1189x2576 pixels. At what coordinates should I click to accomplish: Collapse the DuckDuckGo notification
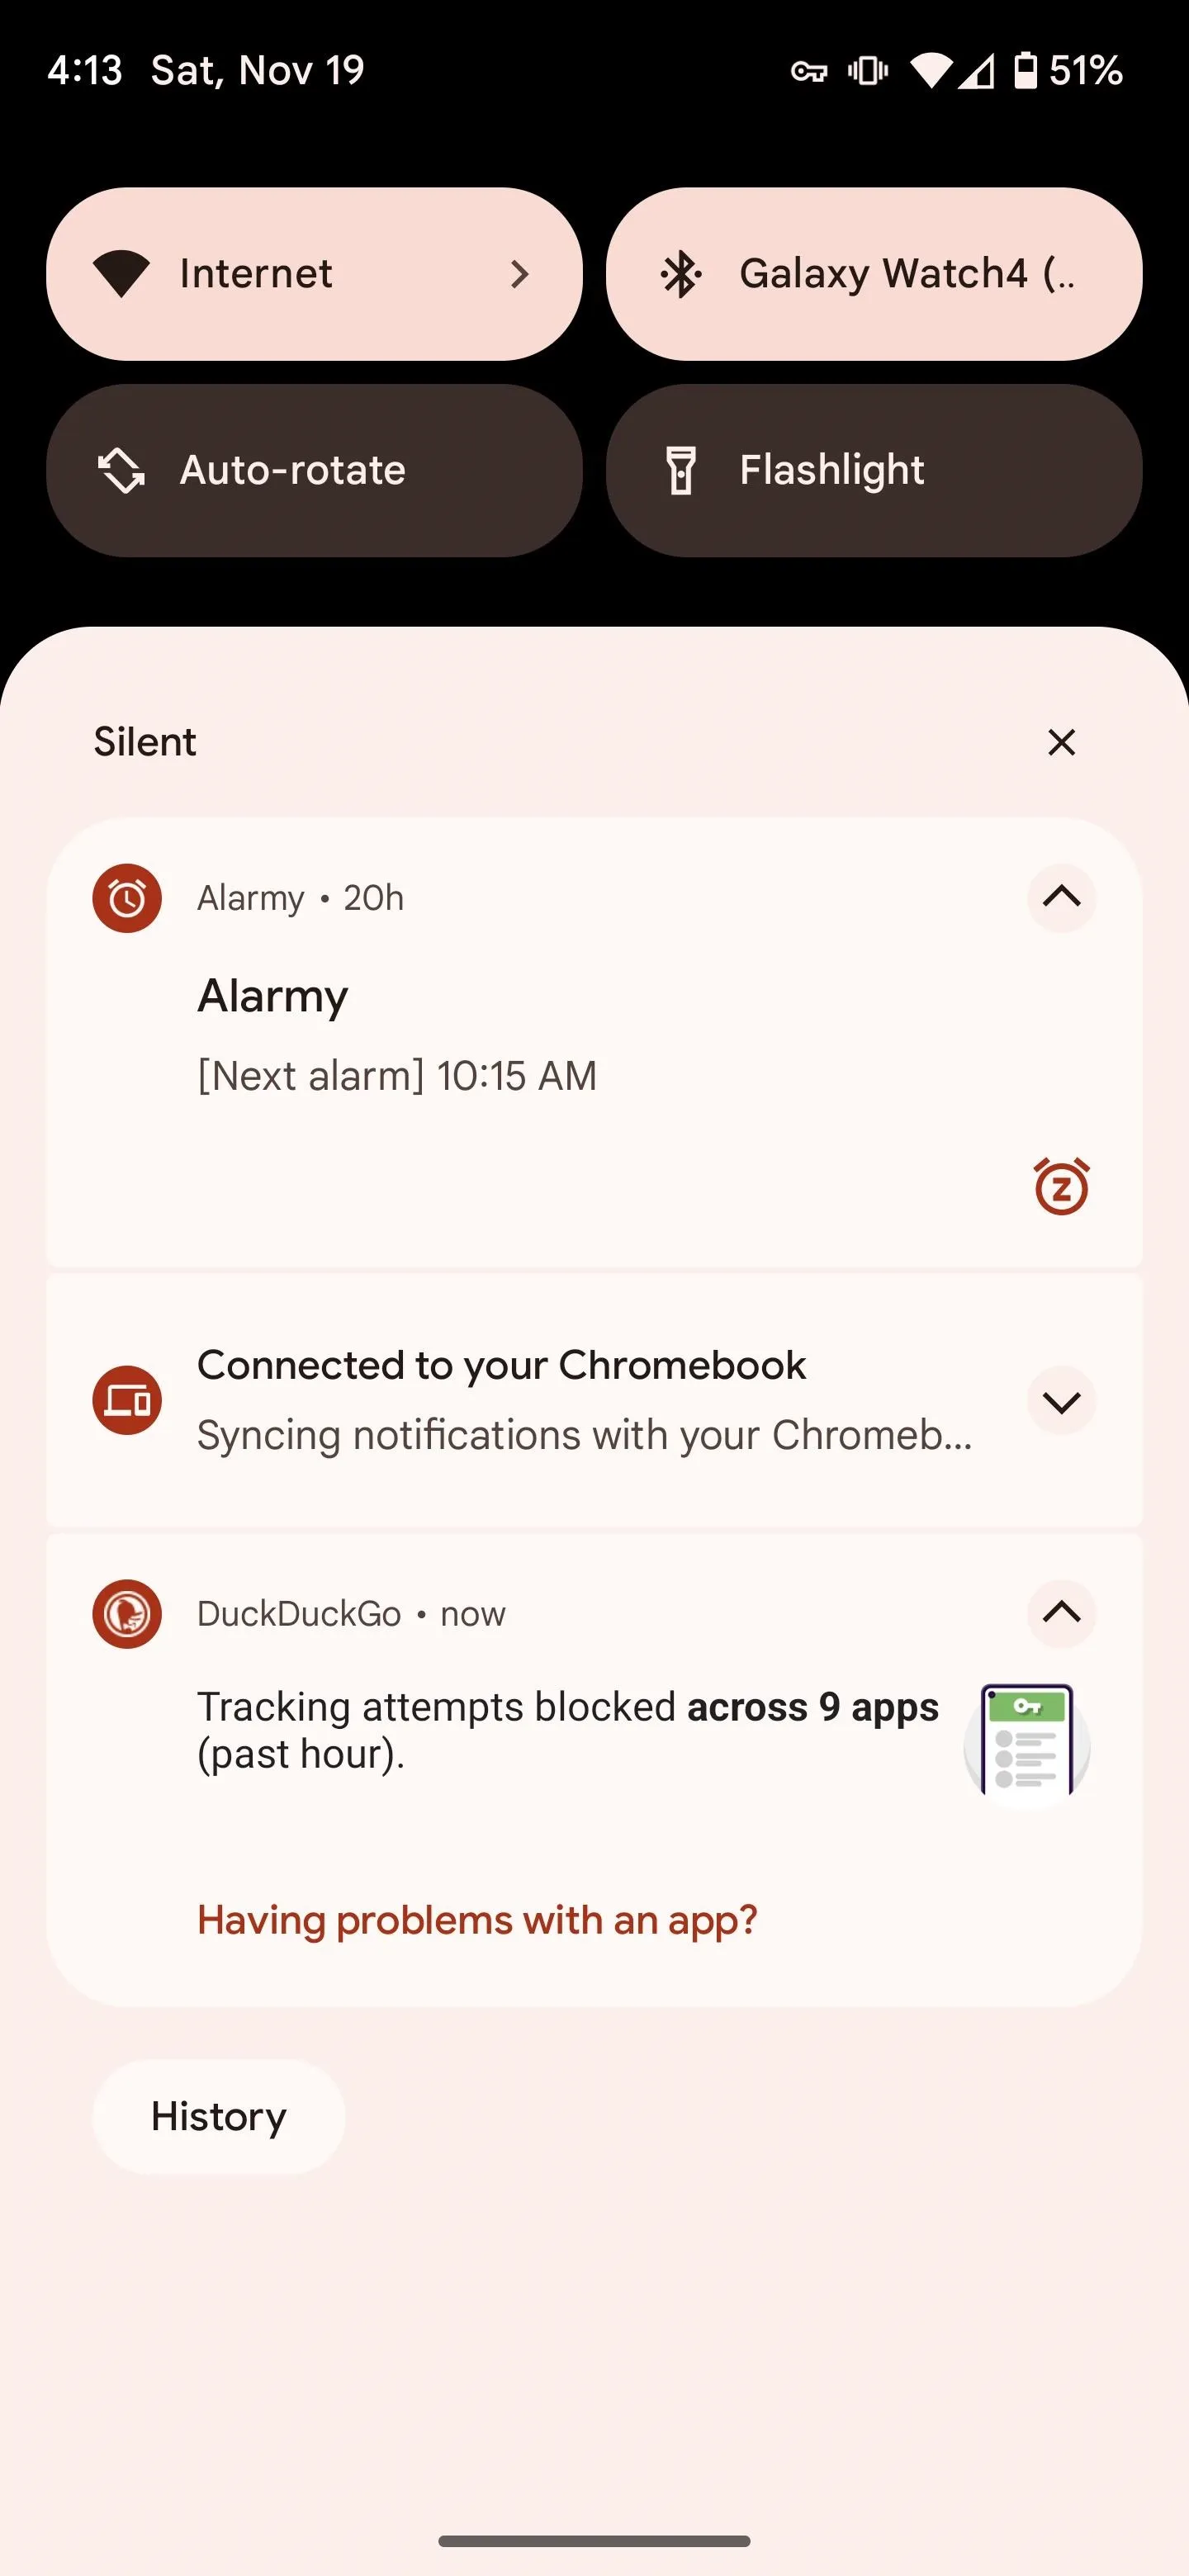pos(1061,1613)
